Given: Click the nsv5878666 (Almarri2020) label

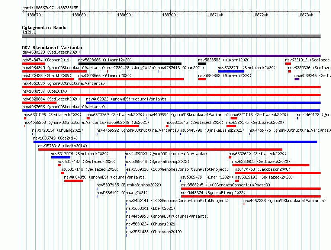Looking at the screenshot, I should point(105,76).
